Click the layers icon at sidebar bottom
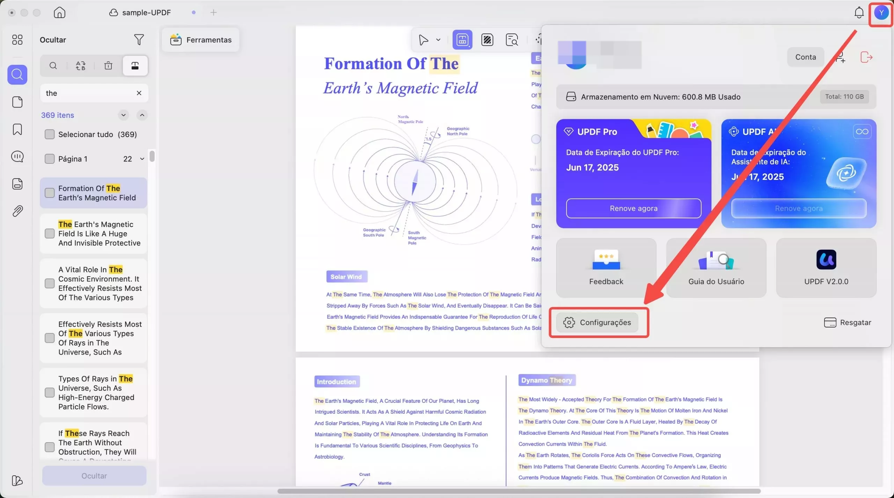Viewport: 894px width, 498px height. point(17,480)
